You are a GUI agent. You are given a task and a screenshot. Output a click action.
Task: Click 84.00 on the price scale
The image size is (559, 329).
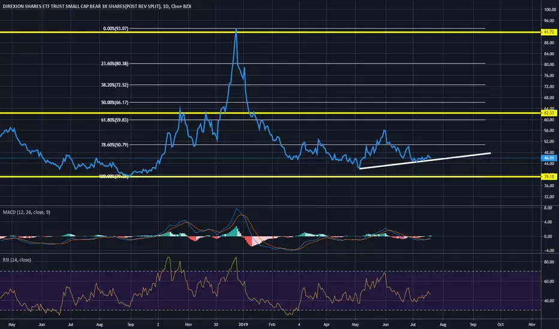point(549,54)
